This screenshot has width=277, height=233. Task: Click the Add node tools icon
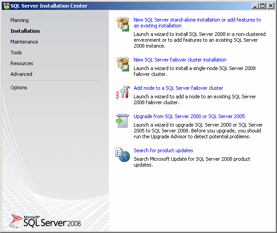pyautogui.click(x=123, y=92)
